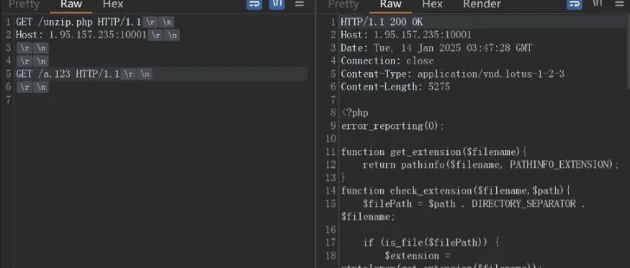The image size is (630, 268).
Task: Click HTTP/1.1 200 OK status line
Action: click(x=382, y=22)
